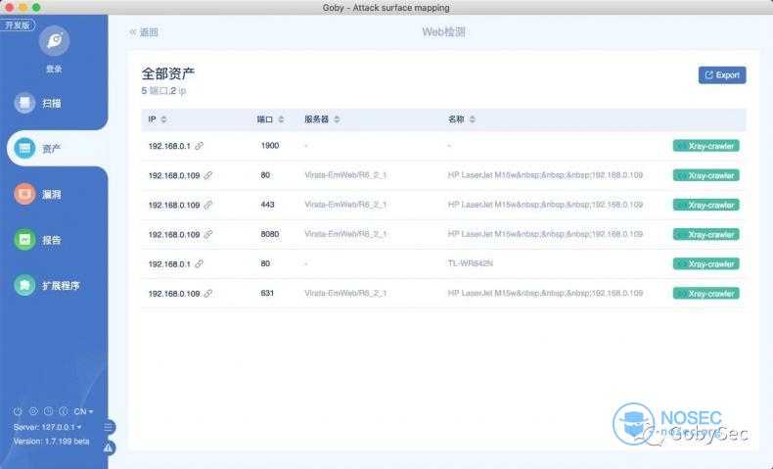Screen dimensions: 773x469
Task: Sort table by IP column
Action: pyautogui.click(x=163, y=119)
